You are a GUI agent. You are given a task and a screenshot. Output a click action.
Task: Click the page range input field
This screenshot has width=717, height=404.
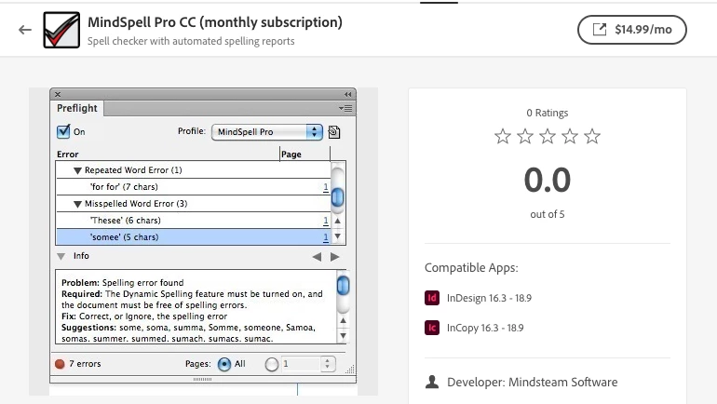pos(300,364)
